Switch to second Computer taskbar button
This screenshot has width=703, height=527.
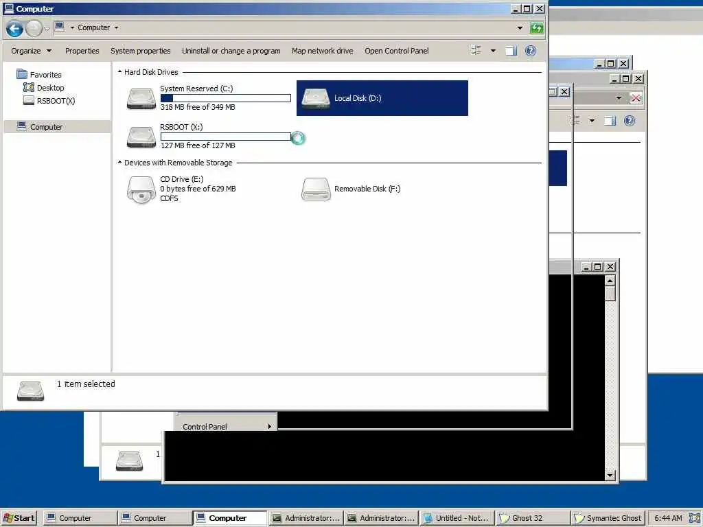pos(156,518)
